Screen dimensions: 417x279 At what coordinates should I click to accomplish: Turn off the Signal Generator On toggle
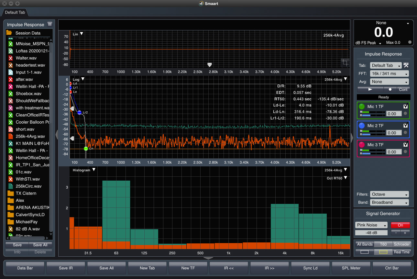tap(400, 225)
